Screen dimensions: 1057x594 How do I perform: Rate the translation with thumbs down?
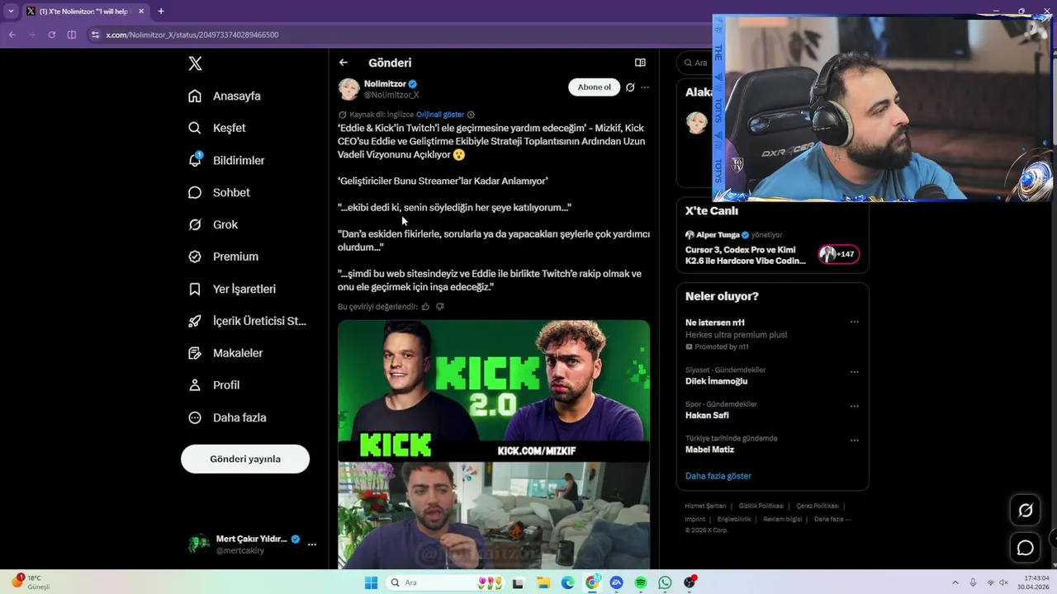coord(440,307)
